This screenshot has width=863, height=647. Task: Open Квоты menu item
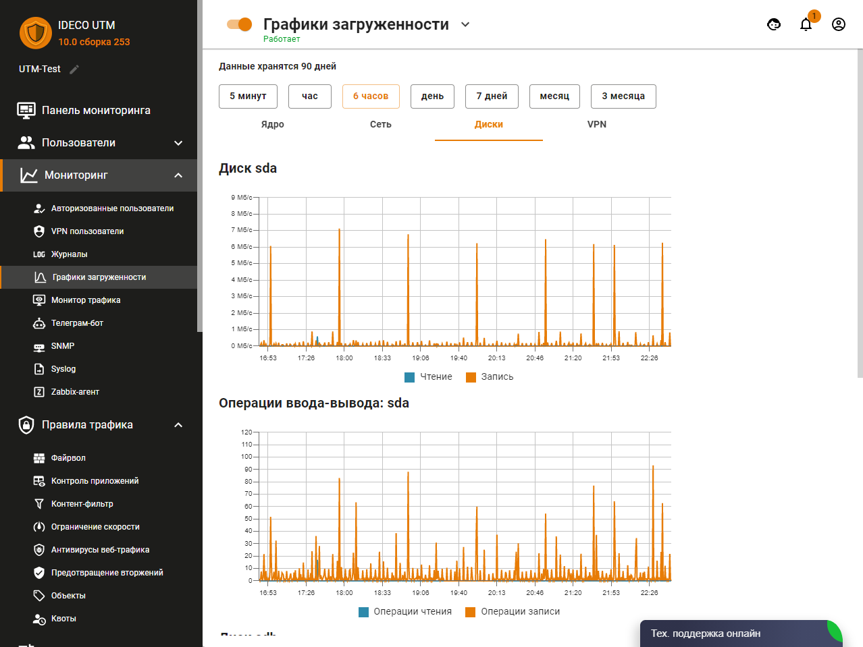pyautogui.click(x=99, y=619)
